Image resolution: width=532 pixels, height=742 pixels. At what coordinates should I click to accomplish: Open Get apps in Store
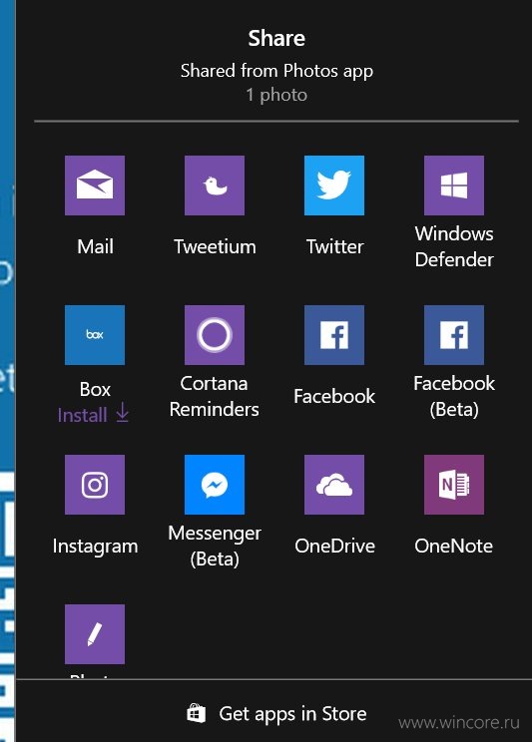coord(276,714)
